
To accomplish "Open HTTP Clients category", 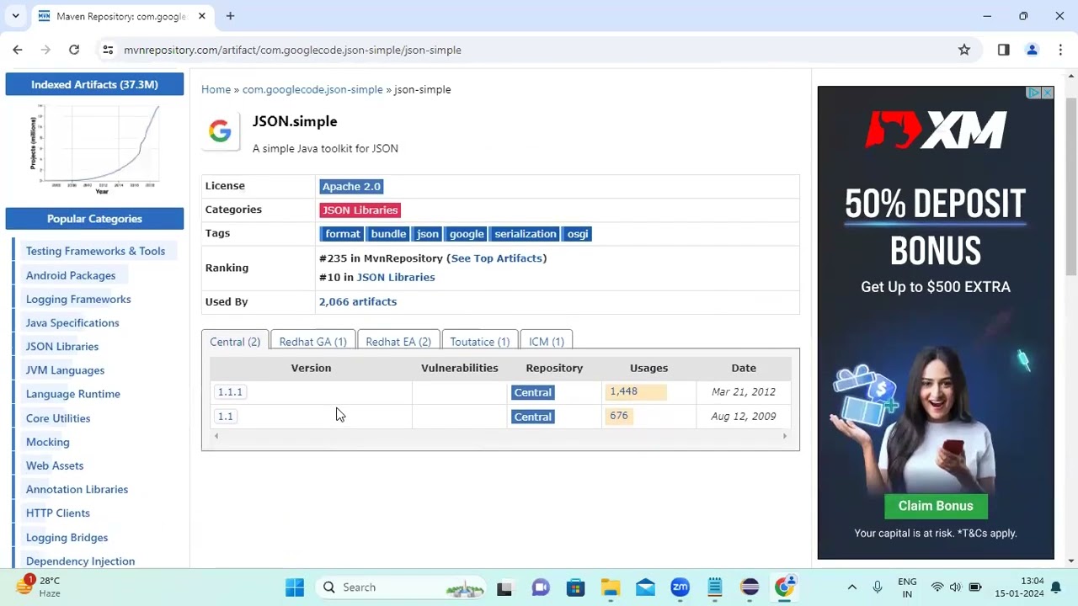I will pyautogui.click(x=58, y=513).
